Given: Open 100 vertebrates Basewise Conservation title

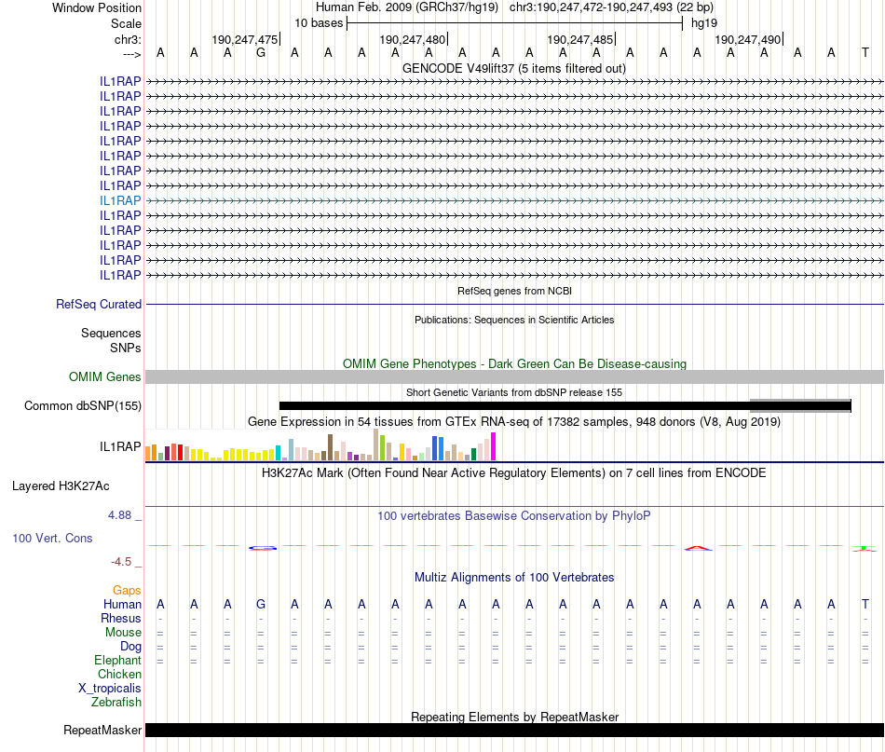Looking at the screenshot, I should click(x=514, y=516).
